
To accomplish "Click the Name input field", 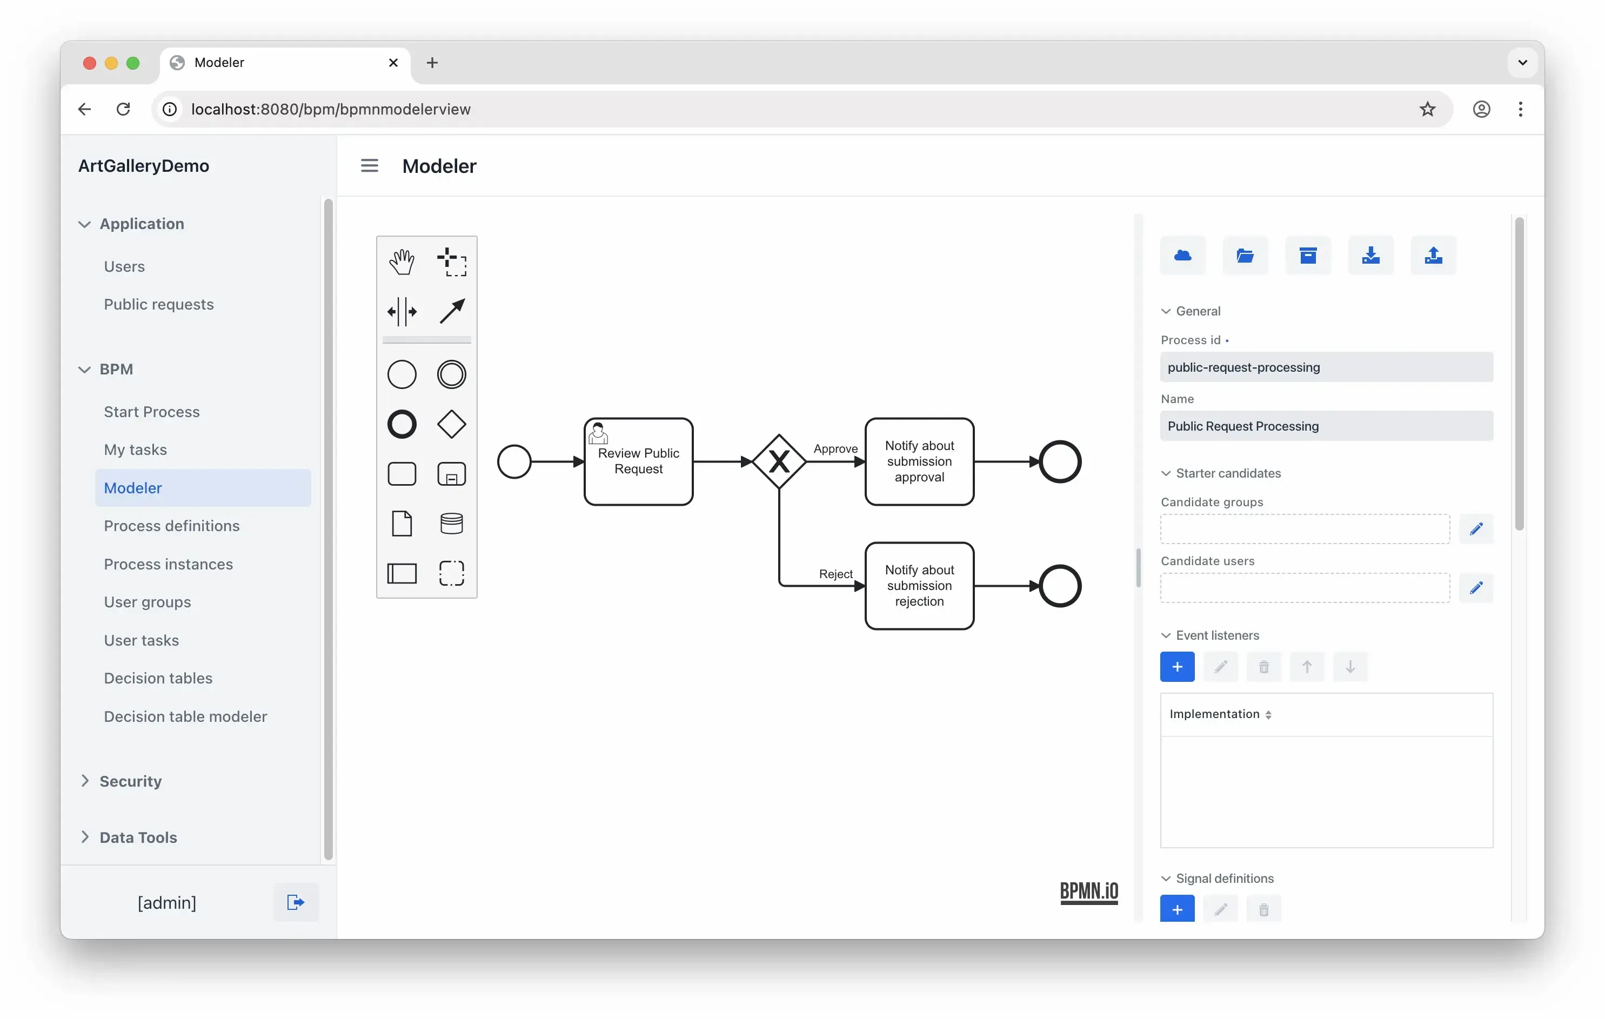I will tap(1326, 426).
